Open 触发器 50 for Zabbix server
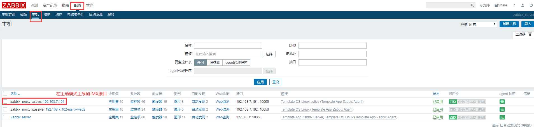534x127 pixels. [157, 117]
